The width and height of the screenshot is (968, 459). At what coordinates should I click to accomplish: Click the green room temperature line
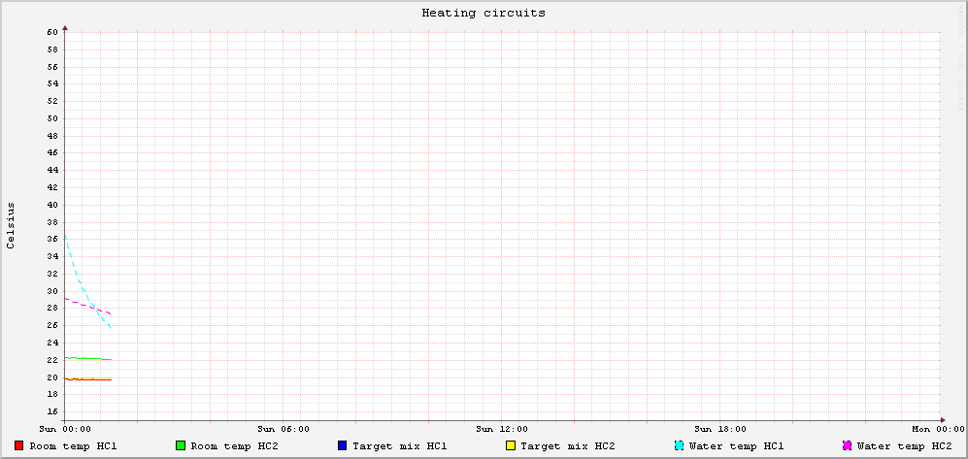(x=87, y=359)
